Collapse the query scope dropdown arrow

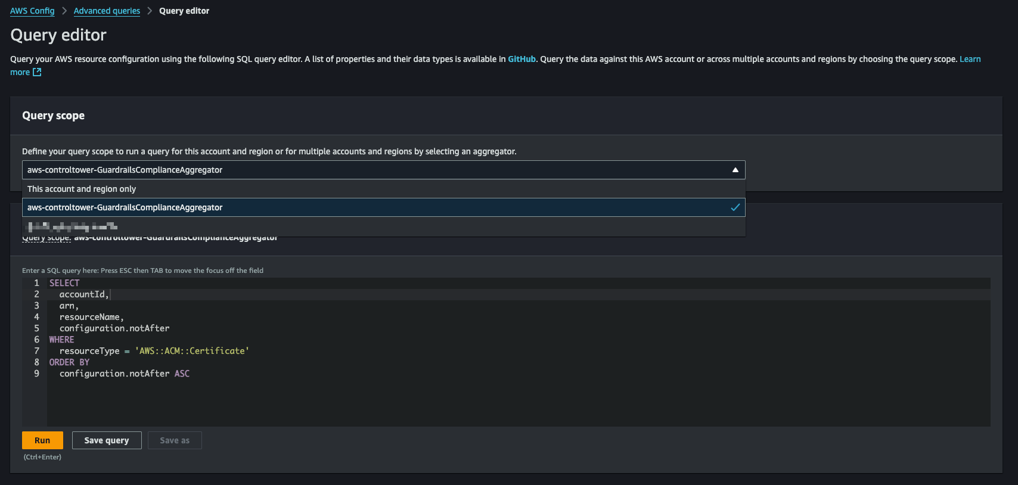point(735,170)
